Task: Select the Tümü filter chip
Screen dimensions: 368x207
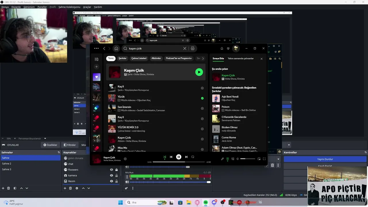Action: pos(111,58)
